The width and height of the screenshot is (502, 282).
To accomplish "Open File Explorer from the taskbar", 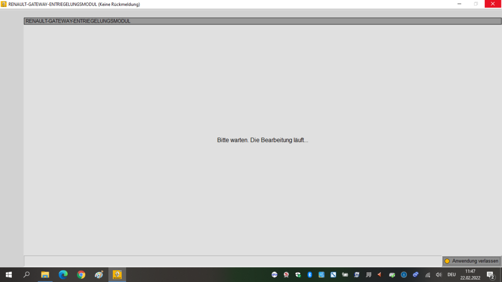I will click(x=45, y=275).
